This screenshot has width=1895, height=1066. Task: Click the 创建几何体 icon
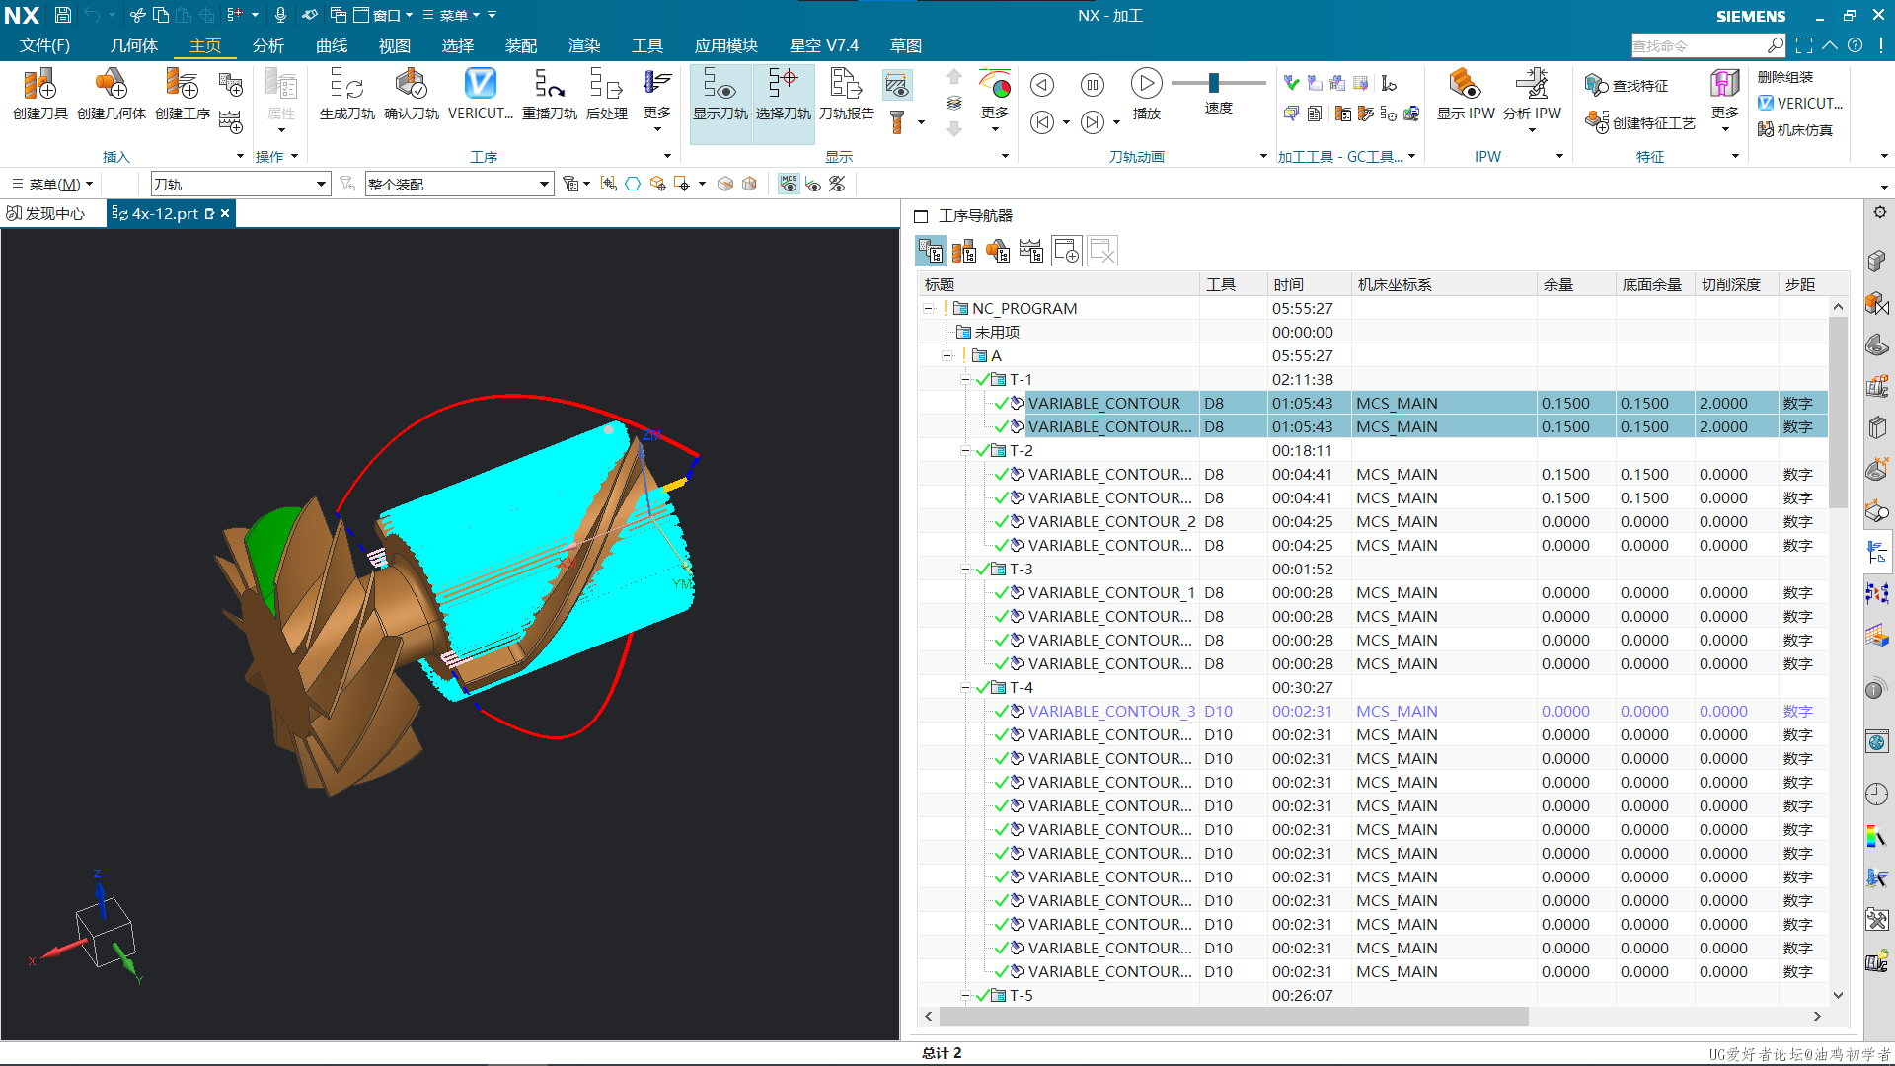pyautogui.click(x=112, y=95)
